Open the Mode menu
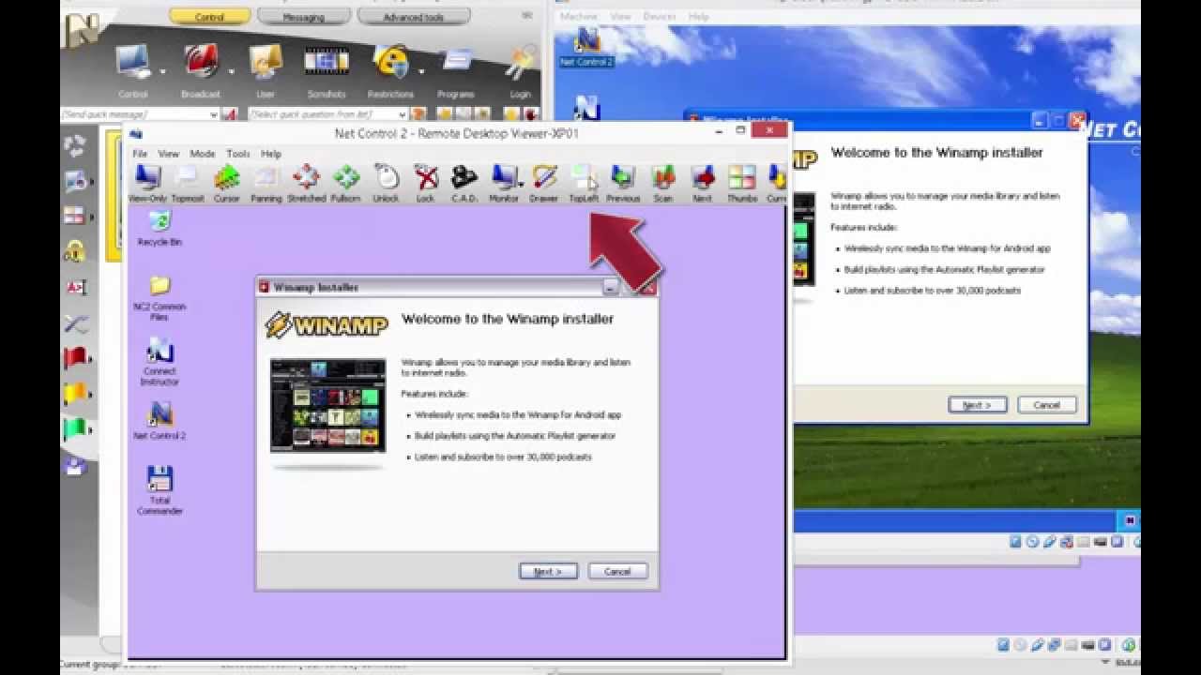 coord(203,154)
